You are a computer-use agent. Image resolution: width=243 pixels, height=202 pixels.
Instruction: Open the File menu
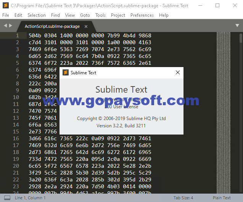tap(6, 15)
